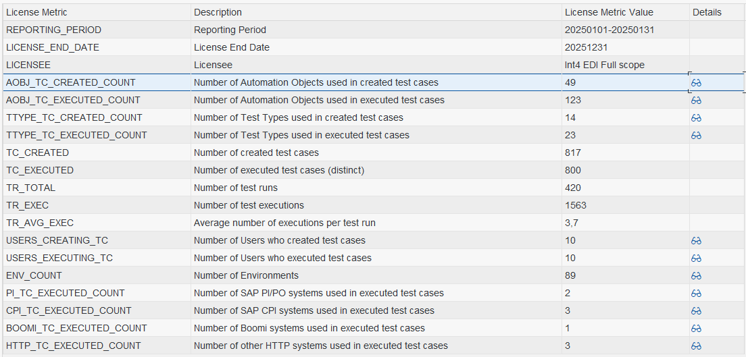
Task: Select the Details column header
Action: tap(718, 12)
